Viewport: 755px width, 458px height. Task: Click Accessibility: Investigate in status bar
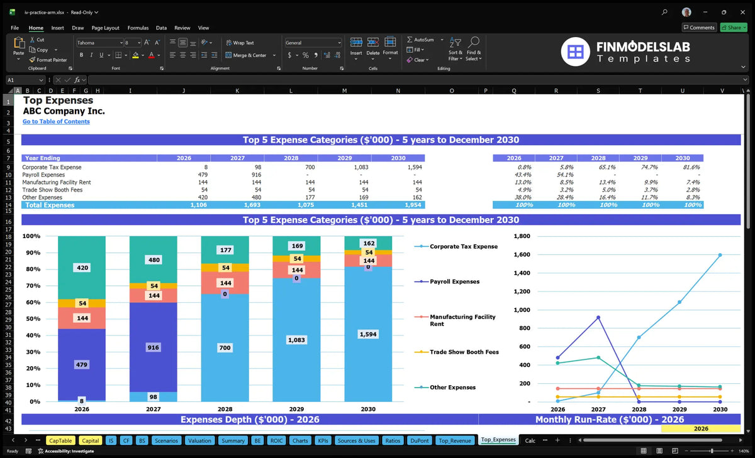[65, 451]
